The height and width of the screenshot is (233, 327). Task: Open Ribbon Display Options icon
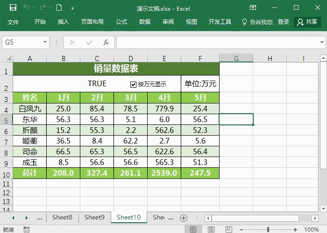[253, 8]
